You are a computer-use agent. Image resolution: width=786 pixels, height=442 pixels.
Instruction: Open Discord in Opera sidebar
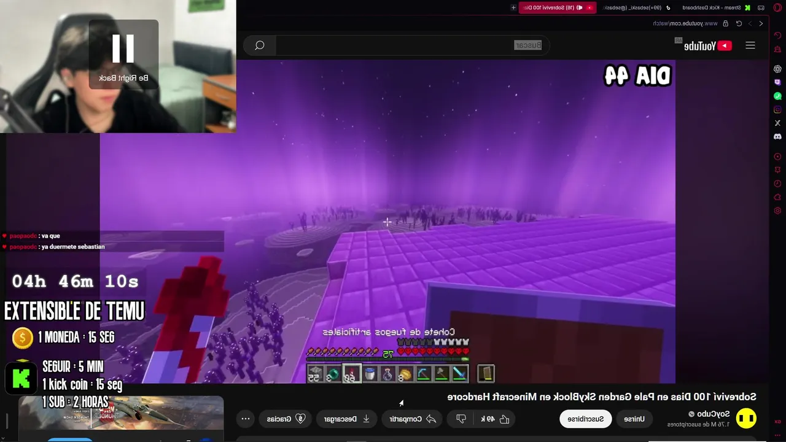pos(777,136)
